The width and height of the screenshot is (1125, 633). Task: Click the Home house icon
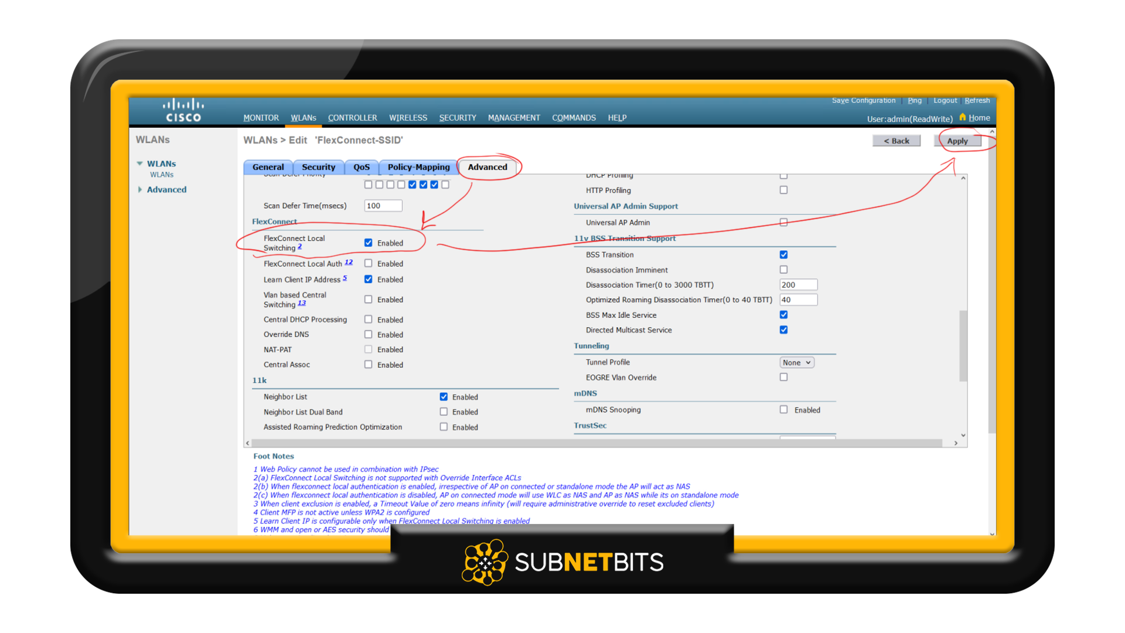962,117
